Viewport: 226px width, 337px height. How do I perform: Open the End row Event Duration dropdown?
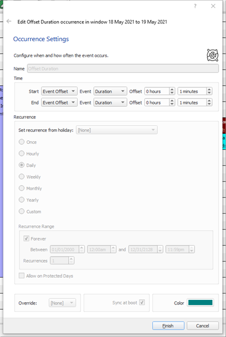(x=110, y=102)
